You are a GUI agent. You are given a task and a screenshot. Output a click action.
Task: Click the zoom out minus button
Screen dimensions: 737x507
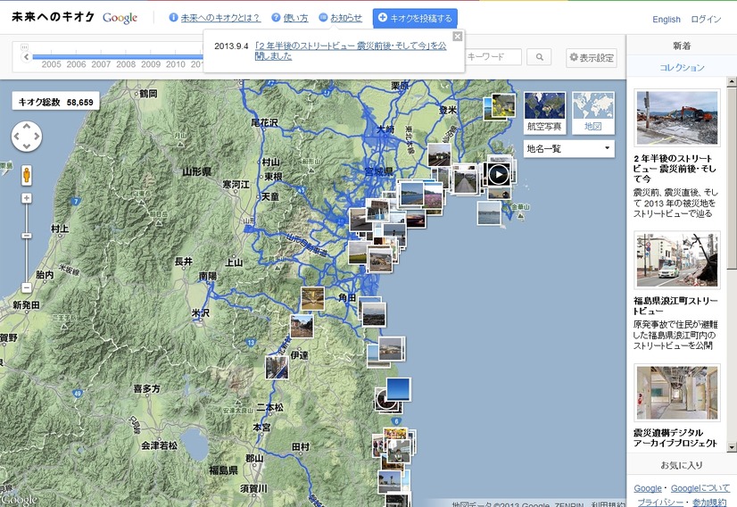point(27,287)
